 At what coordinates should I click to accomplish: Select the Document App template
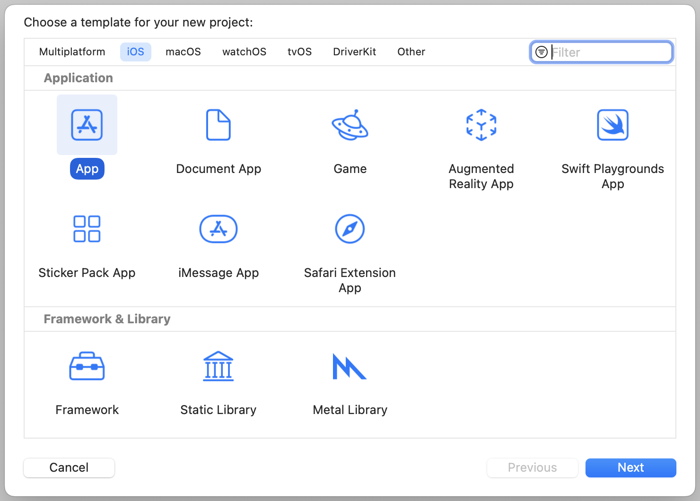[x=218, y=125]
